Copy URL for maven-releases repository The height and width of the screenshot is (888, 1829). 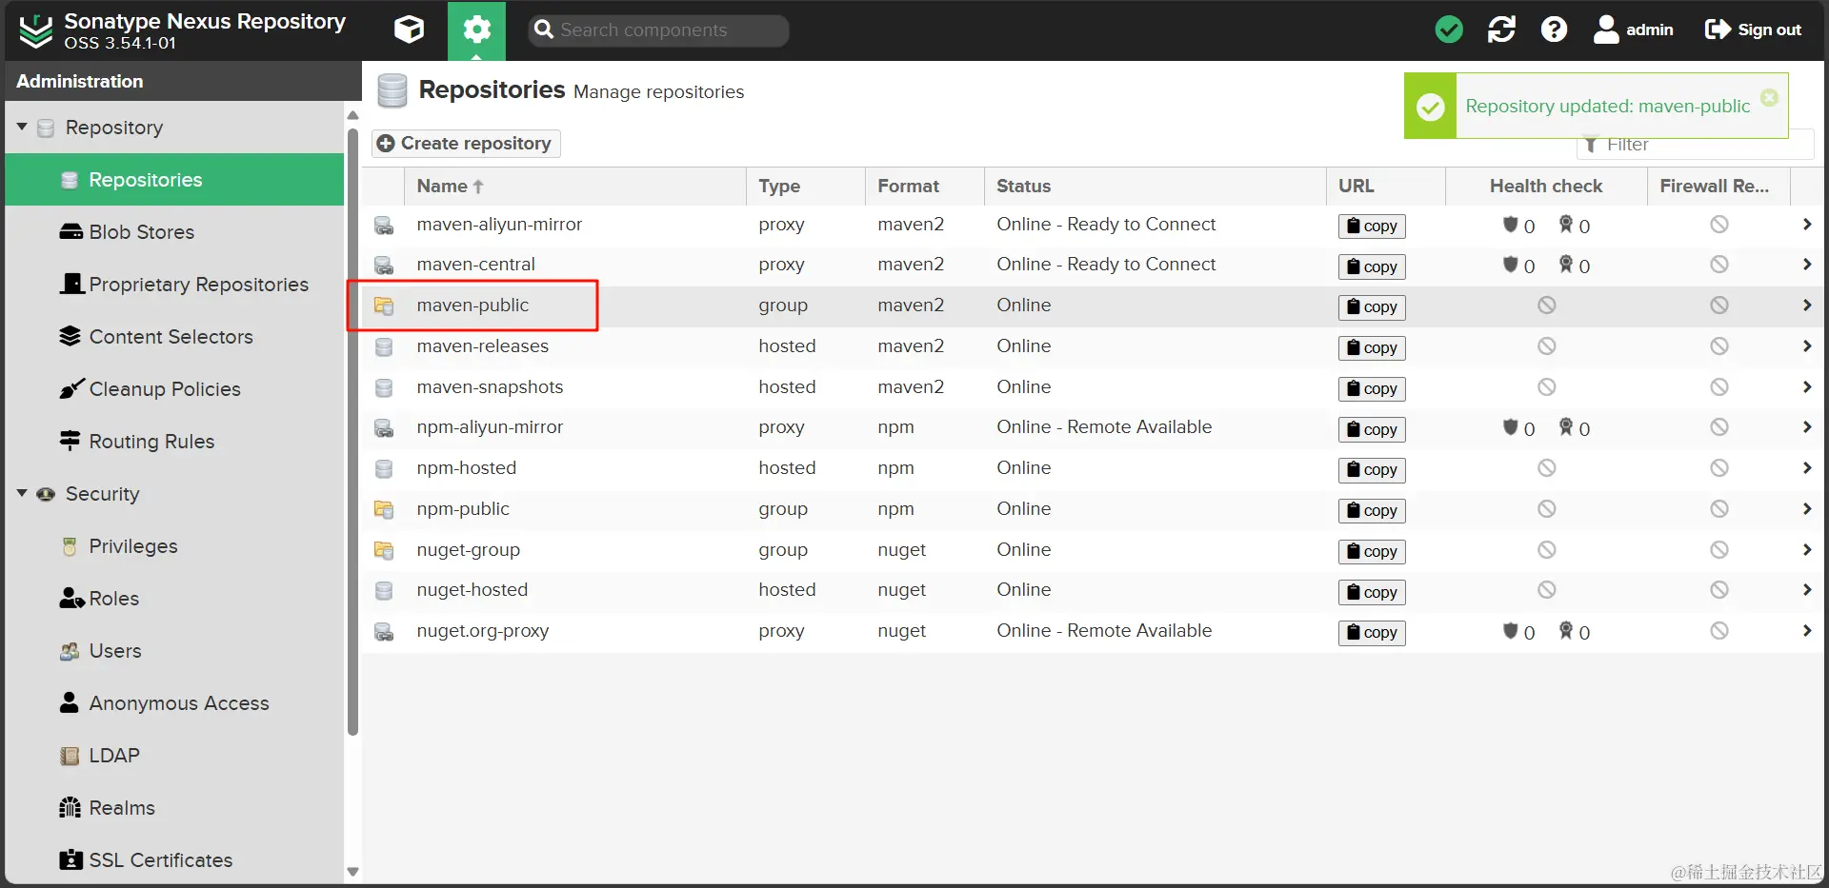[1372, 347]
